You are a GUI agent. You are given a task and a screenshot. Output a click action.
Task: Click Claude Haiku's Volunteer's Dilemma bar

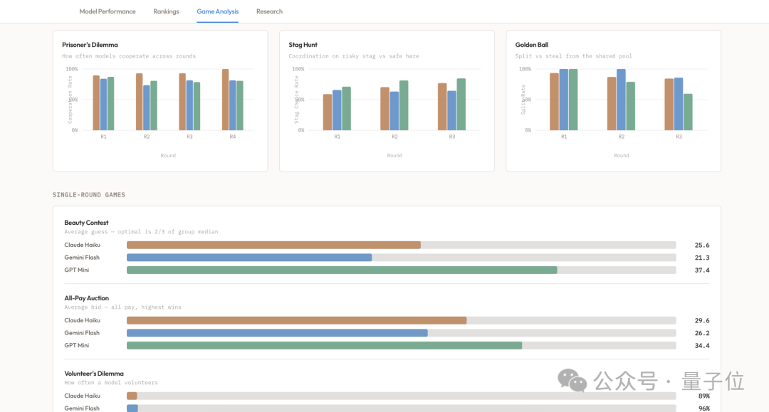(132, 396)
